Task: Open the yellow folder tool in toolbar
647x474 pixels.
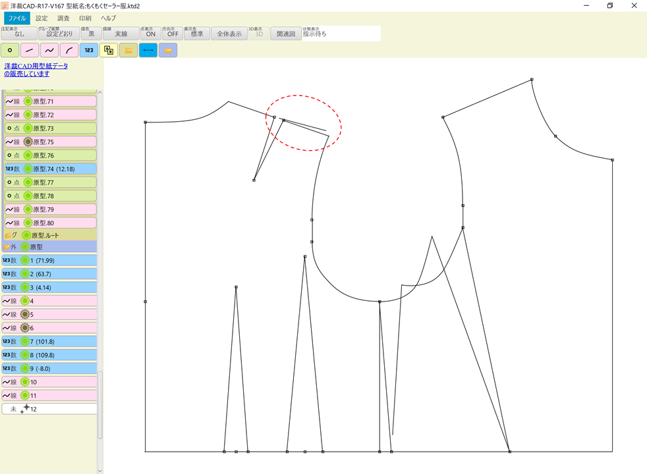Action: pyautogui.click(x=128, y=50)
